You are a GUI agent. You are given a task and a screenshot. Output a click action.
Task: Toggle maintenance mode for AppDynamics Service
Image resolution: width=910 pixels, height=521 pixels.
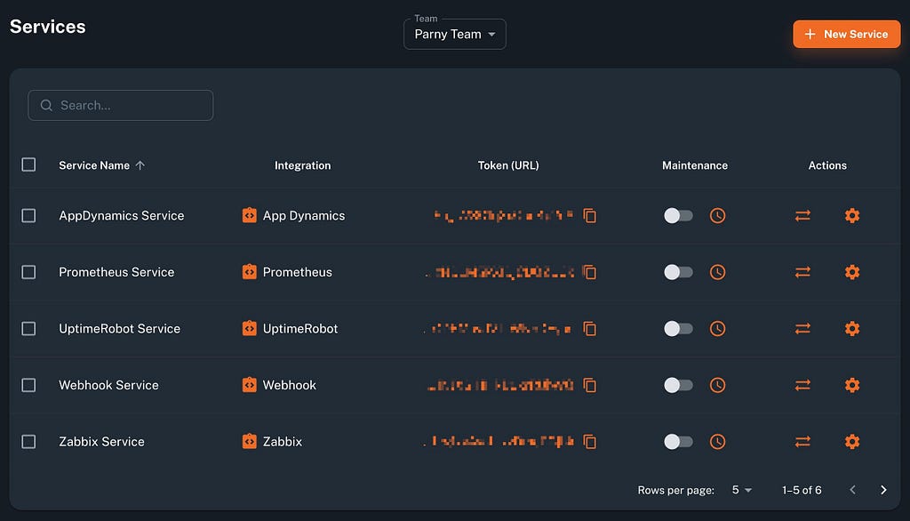click(x=678, y=215)
